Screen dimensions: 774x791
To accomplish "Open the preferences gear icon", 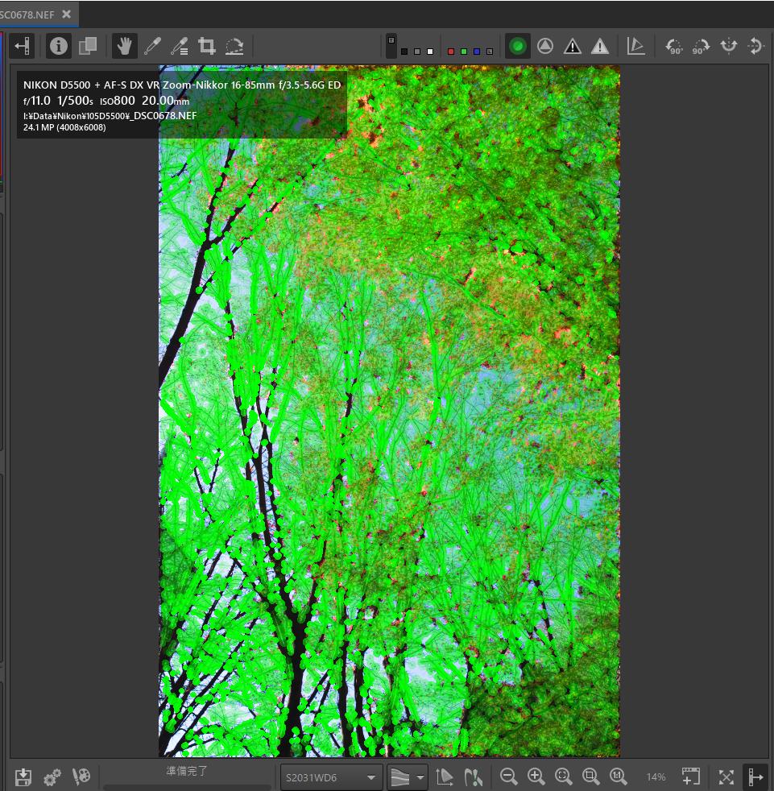I will click(x=52, y=777).
